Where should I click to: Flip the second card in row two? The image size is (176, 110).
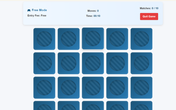coord(68,63)
